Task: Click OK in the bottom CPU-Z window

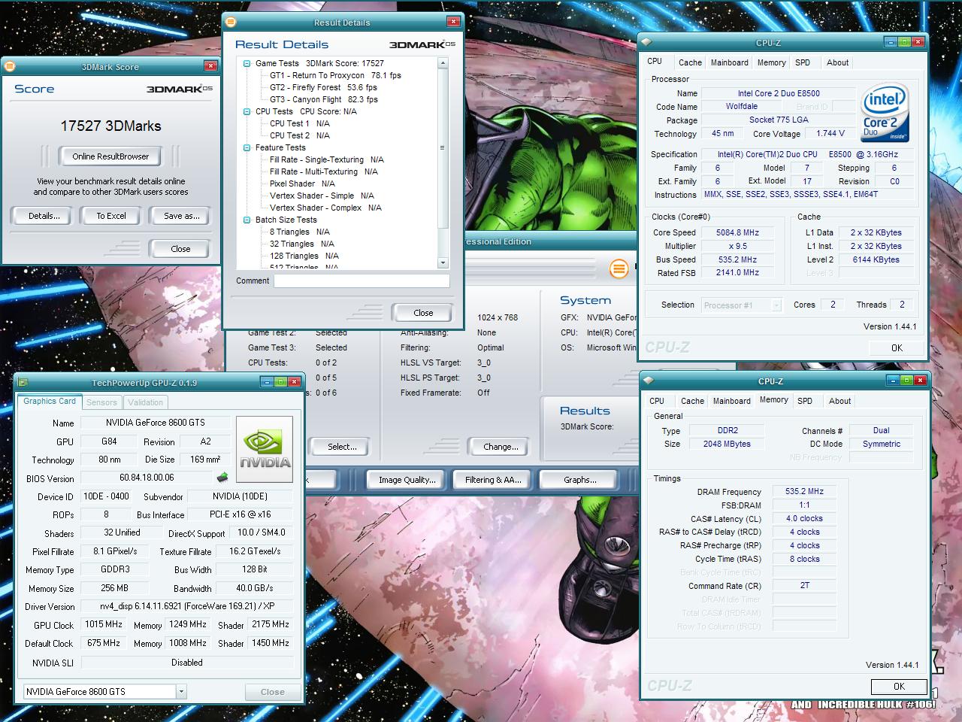Action: pos(899,687)
